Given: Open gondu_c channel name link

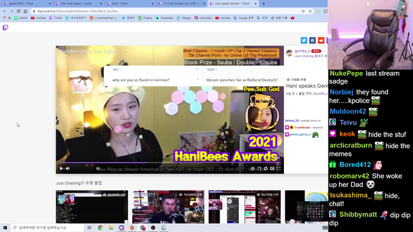Looking at the screenshot, I should point(302,51).
